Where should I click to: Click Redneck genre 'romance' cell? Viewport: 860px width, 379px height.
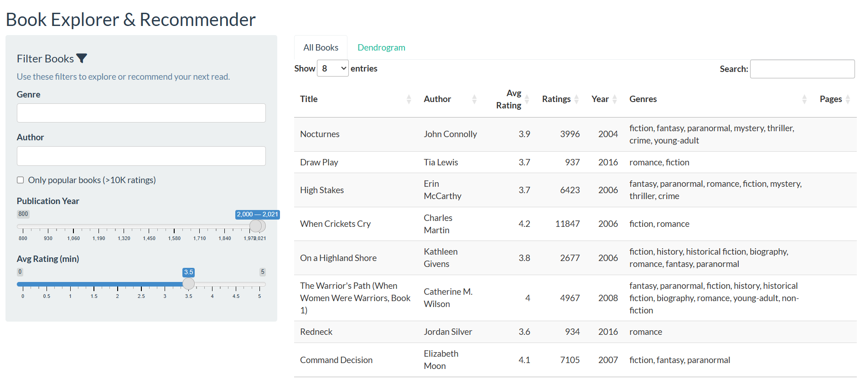tap(646, 332)
